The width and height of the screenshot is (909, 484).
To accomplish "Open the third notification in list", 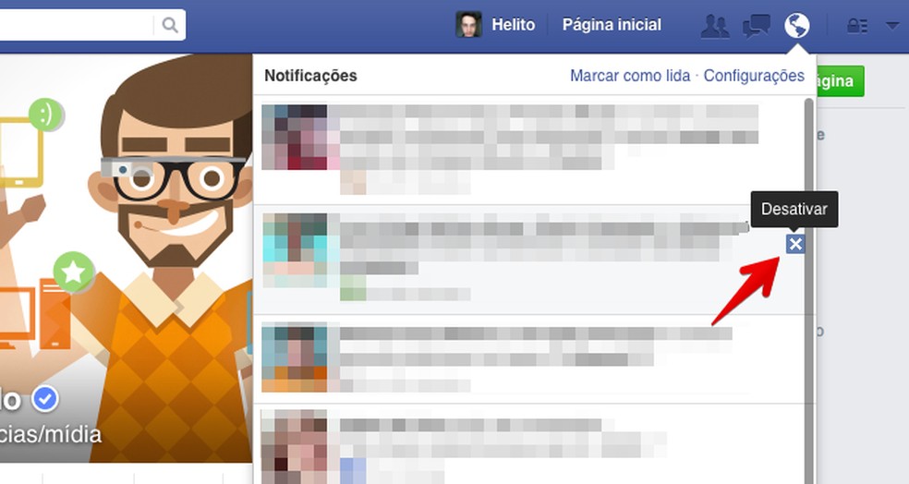I will coord(529,359).
